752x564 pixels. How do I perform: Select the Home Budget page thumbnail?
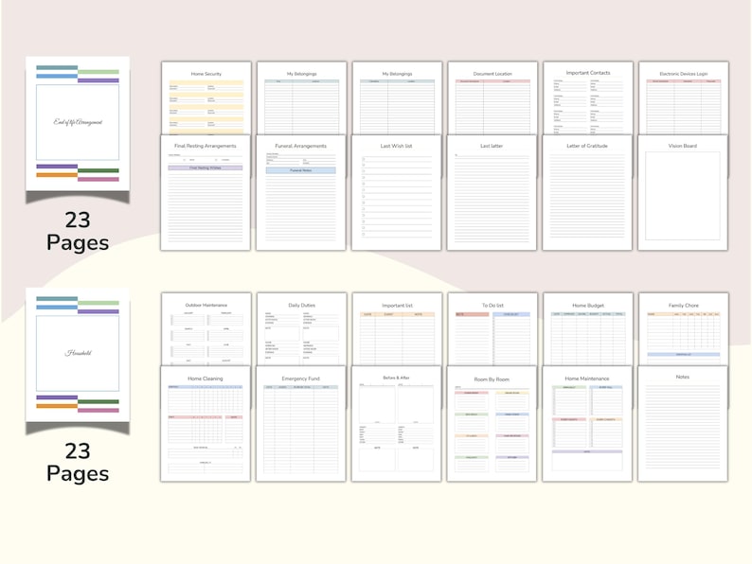[x=588, y=329]
